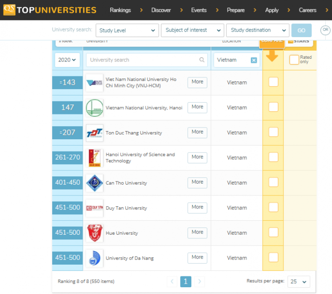Go to next results page arrow
Viewport: 332px width, 294px height.
[199, 281]
